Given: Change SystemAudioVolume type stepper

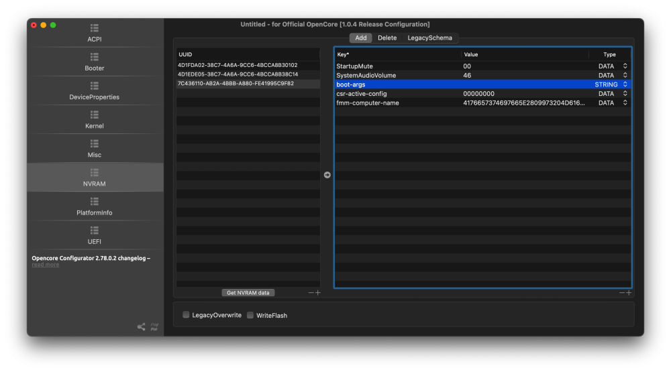Looking at the screenshot, I should click(625, 75).
